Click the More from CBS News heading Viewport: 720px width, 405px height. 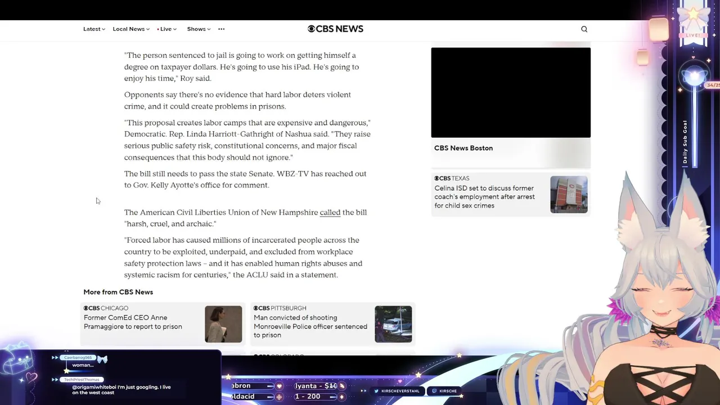point(118,292)
